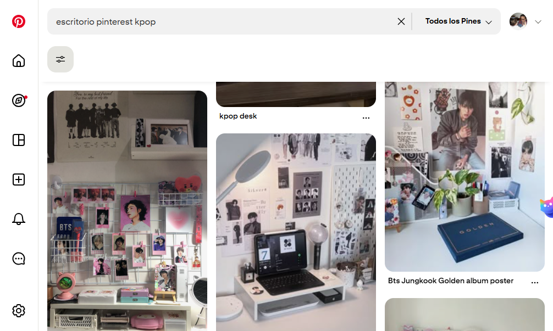The height and width of the screenshot is (331, 553).
Task: Click the Create plus icon
Action: (x=19, y=179)
